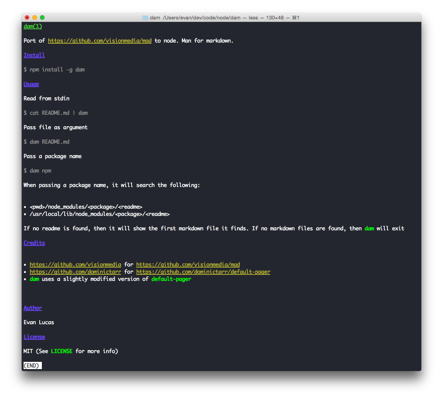Viewport: 443px width, 401px height.
Task: Open visionmedia/mad link in Port line
Action: coord(100,41)
